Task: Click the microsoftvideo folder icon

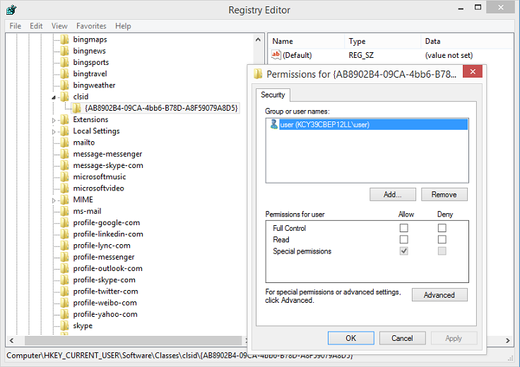Action: click(x=65, y=188)
